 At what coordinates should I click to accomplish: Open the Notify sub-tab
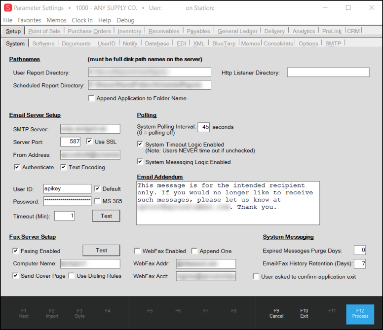point(130,43)
